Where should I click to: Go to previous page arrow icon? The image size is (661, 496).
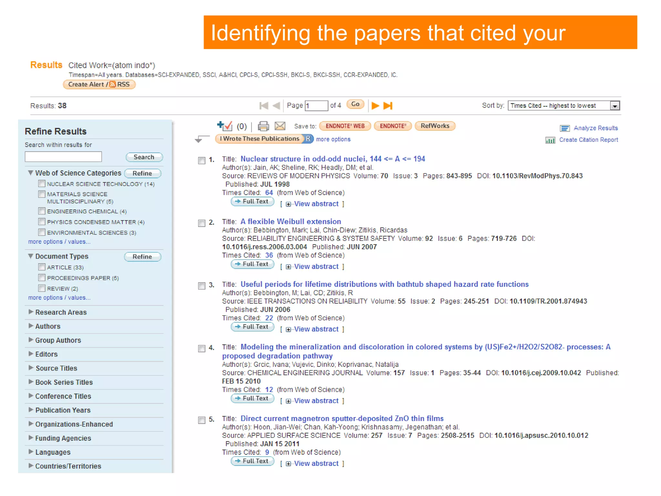tap(276, 106)
